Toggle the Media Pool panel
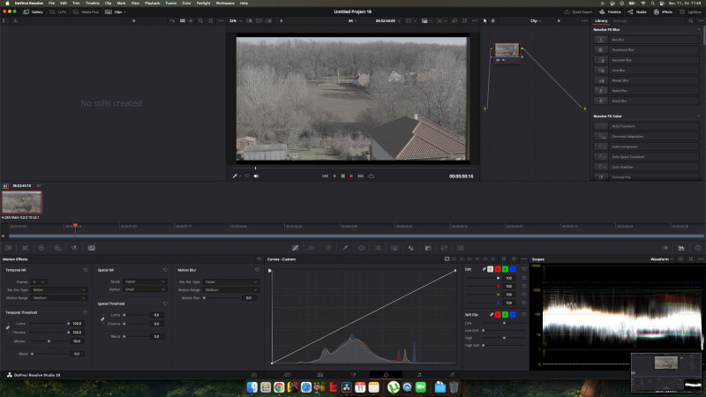706x397 pixels. point(86,11)
